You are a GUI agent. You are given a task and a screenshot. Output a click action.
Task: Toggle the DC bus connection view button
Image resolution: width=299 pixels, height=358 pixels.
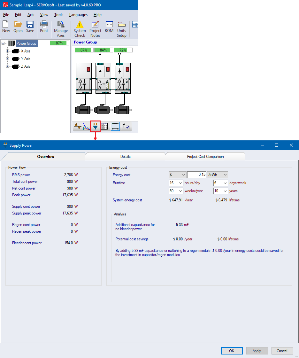point(115,127)
